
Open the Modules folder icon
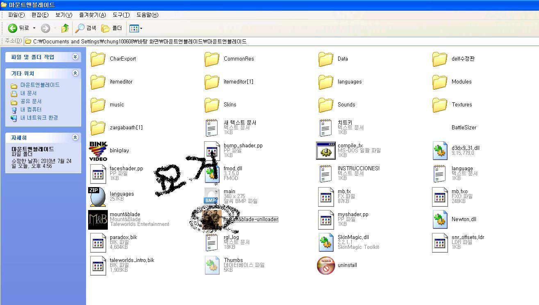coord(440,82)
